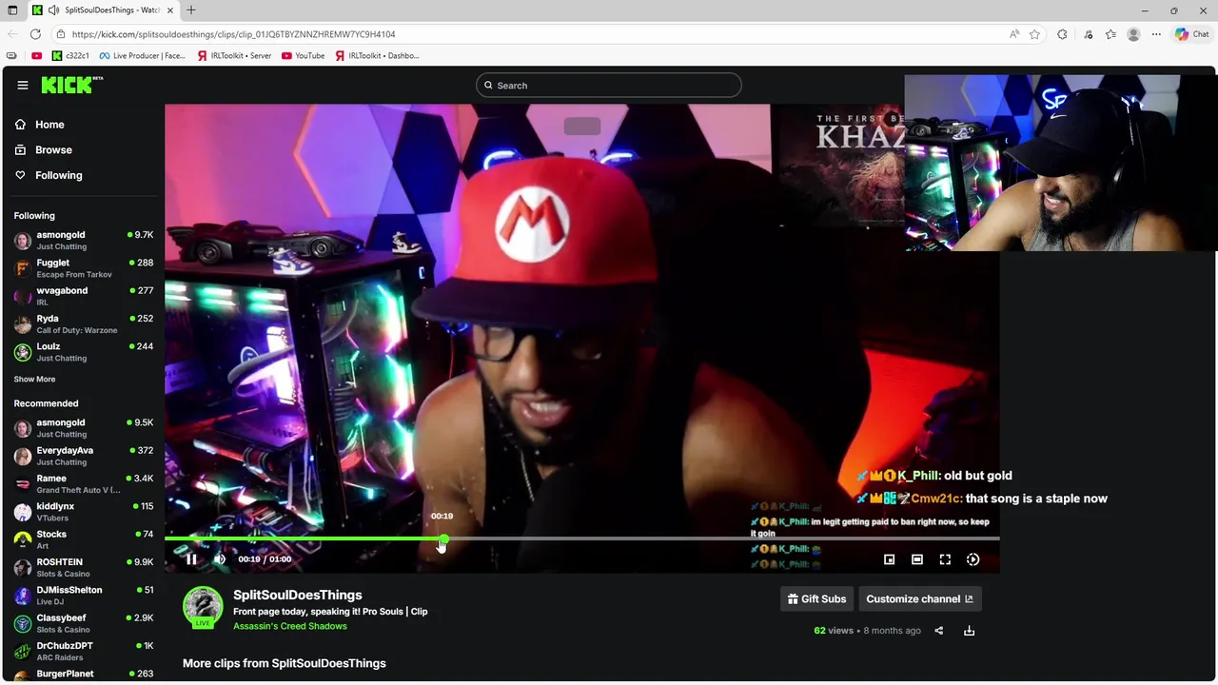The width and height of the screenshot is (1218, 685).
Task: Open asmongold in the Following list
Action: (x=83, y=240)
